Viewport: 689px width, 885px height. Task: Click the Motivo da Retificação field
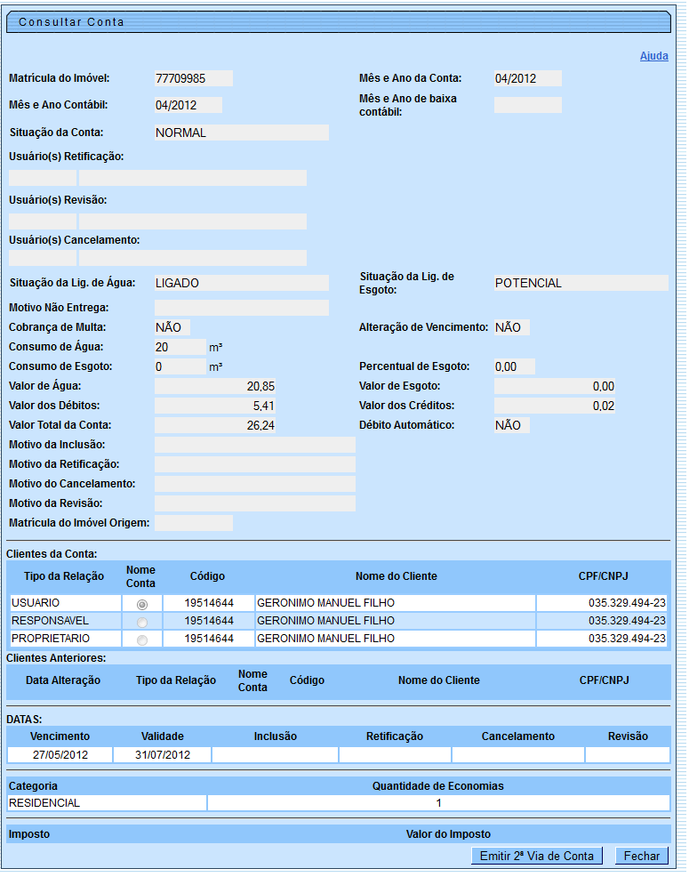[254, 464]
